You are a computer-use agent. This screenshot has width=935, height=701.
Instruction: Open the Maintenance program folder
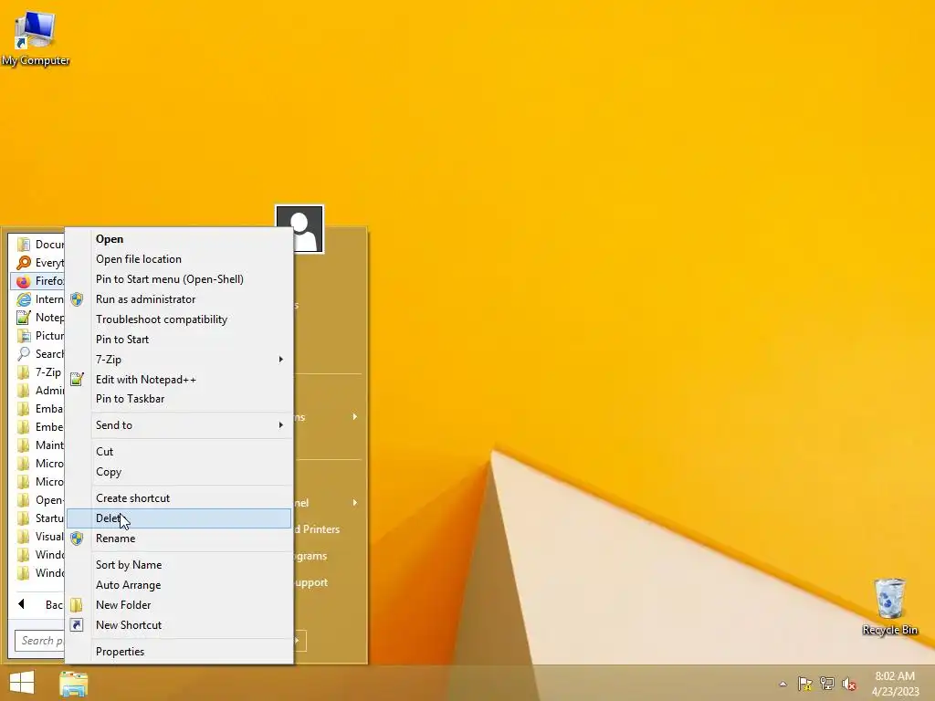click(38, 445)
